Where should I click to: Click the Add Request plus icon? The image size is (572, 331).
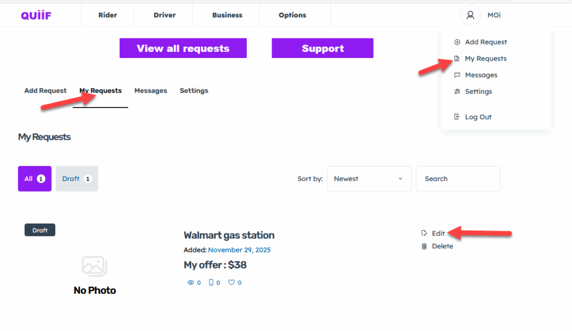[457, 42]
